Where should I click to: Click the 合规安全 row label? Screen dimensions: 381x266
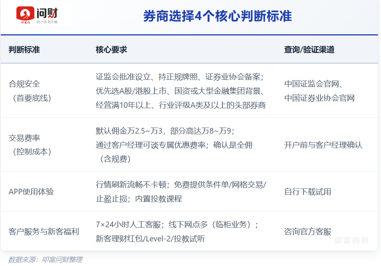[x=24, y=84]
